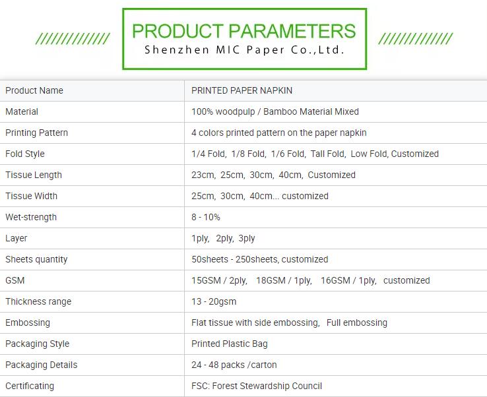This screenshot has height=397, width=487.
Task: Click the Tissue Width label
Action: pos(32,196)
